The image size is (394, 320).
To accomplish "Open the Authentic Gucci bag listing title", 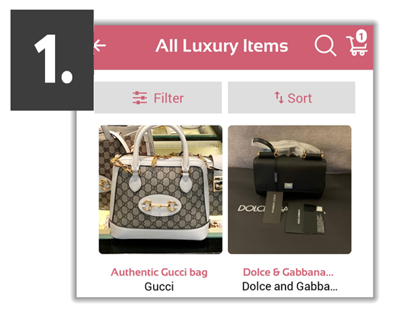I will (x=159, y=272).
